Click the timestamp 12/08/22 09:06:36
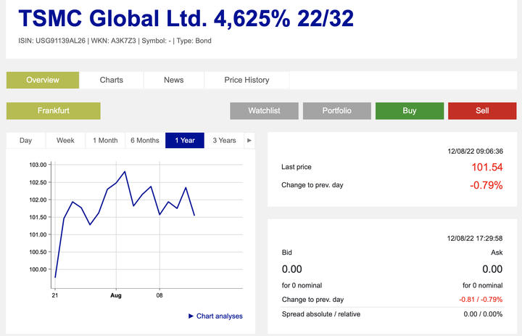 tap(475, 152)
